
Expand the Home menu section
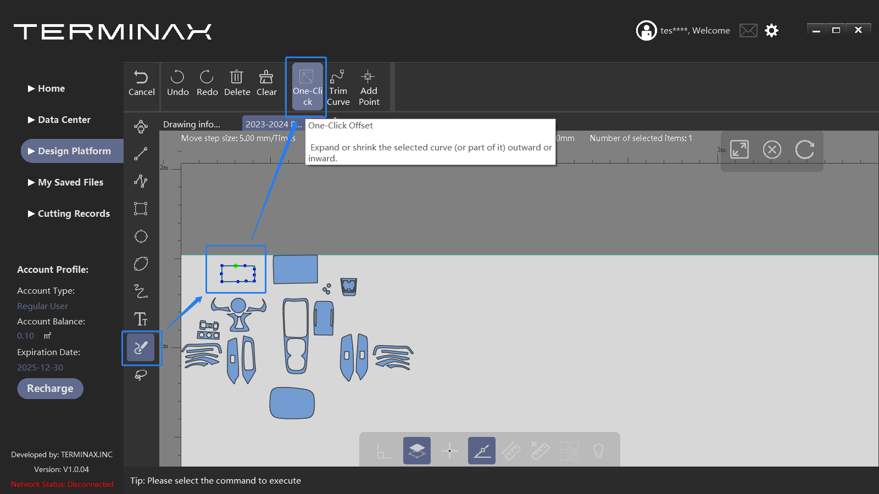pos(51,88)
